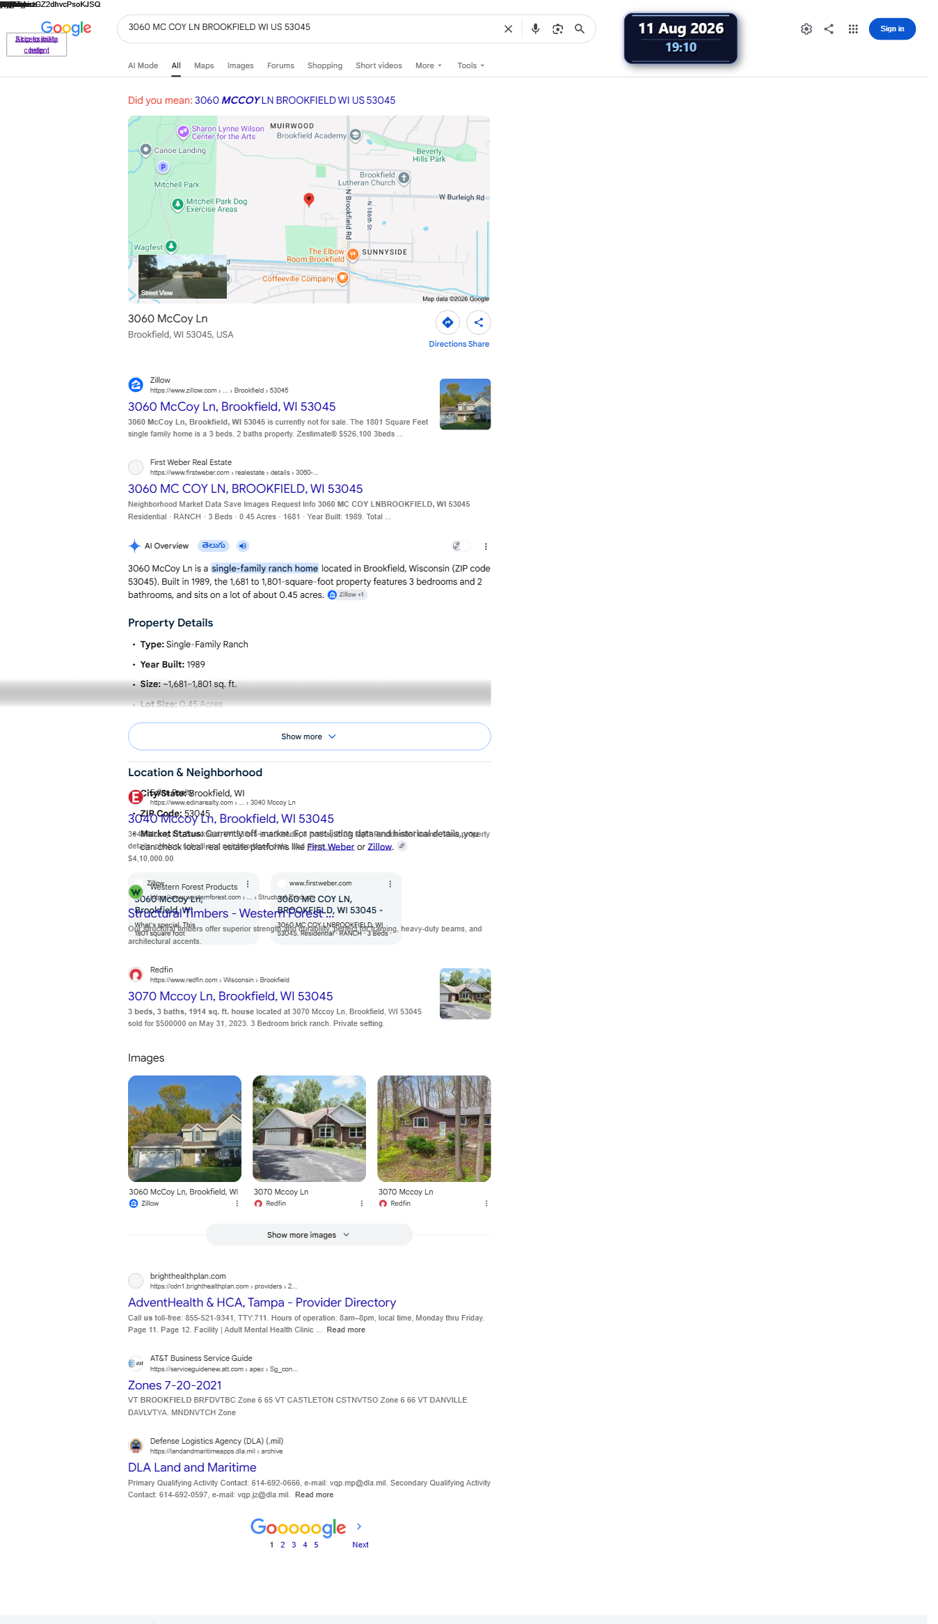Open the Tools dropdown
This screenshot has width=938, height=1624.
471,65
